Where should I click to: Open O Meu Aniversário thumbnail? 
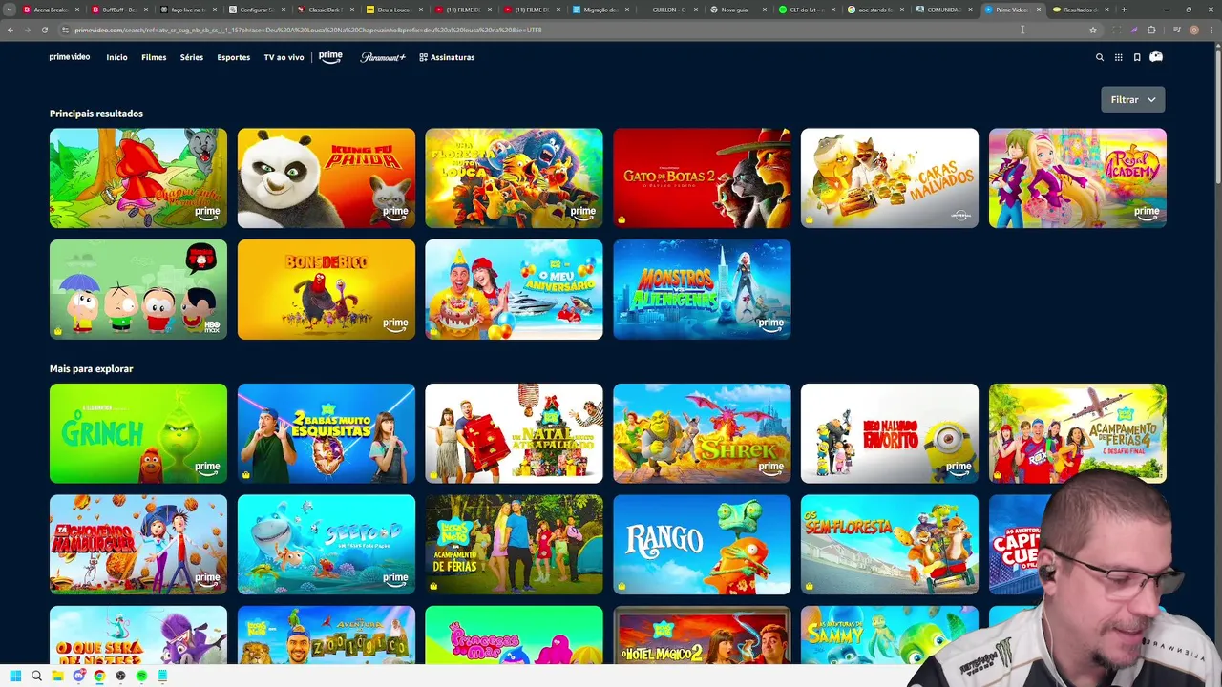pyautogui.click(x=514, y=289)
